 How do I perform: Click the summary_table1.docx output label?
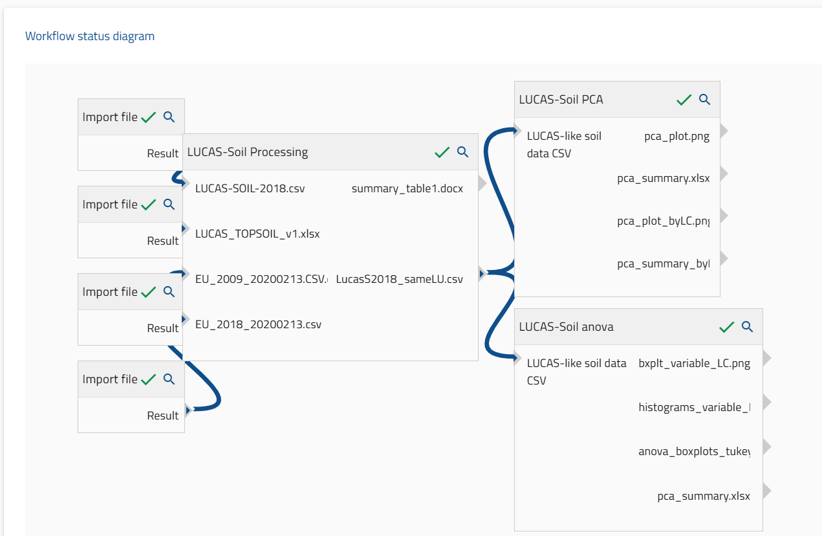click(x=407, y=189)
